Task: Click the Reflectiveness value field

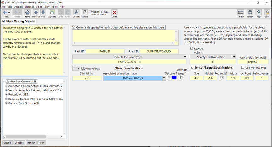Action: [x=262, y=78]
